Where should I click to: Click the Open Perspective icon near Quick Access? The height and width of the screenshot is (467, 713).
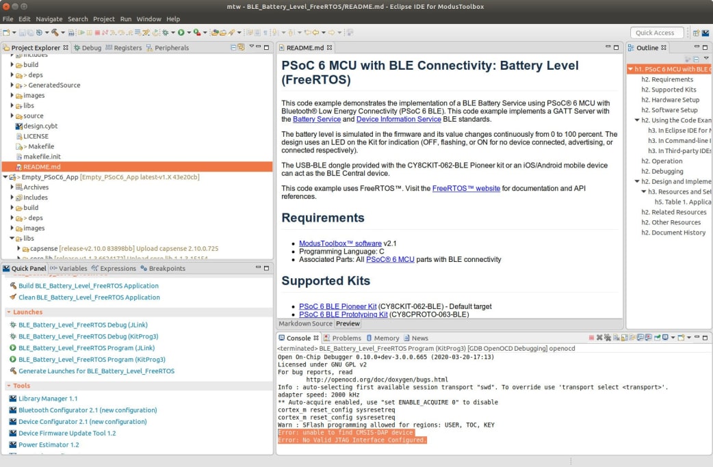click(696, 33)
